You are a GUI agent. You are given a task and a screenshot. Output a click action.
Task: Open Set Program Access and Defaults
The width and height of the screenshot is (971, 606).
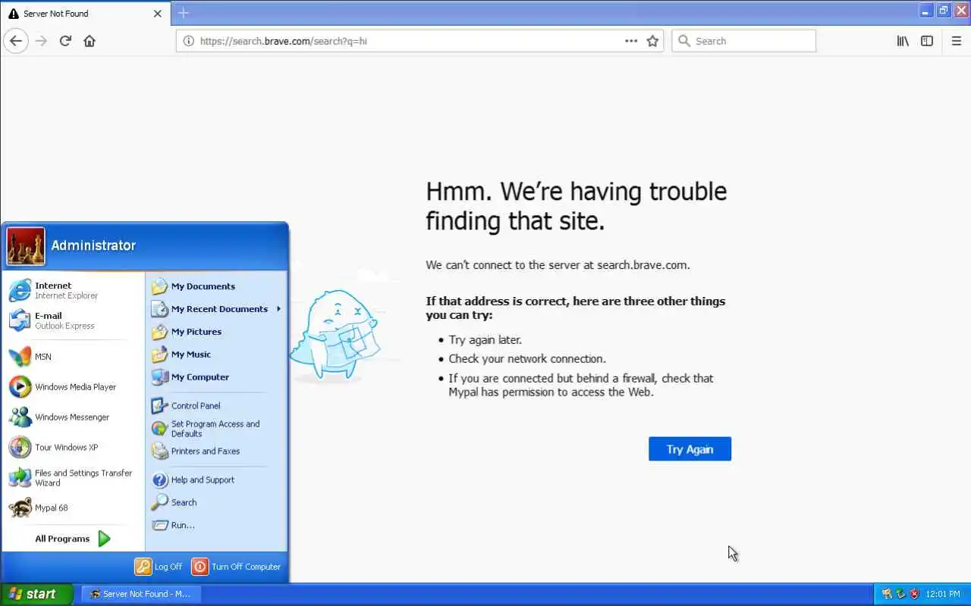(x=216, y=429)
